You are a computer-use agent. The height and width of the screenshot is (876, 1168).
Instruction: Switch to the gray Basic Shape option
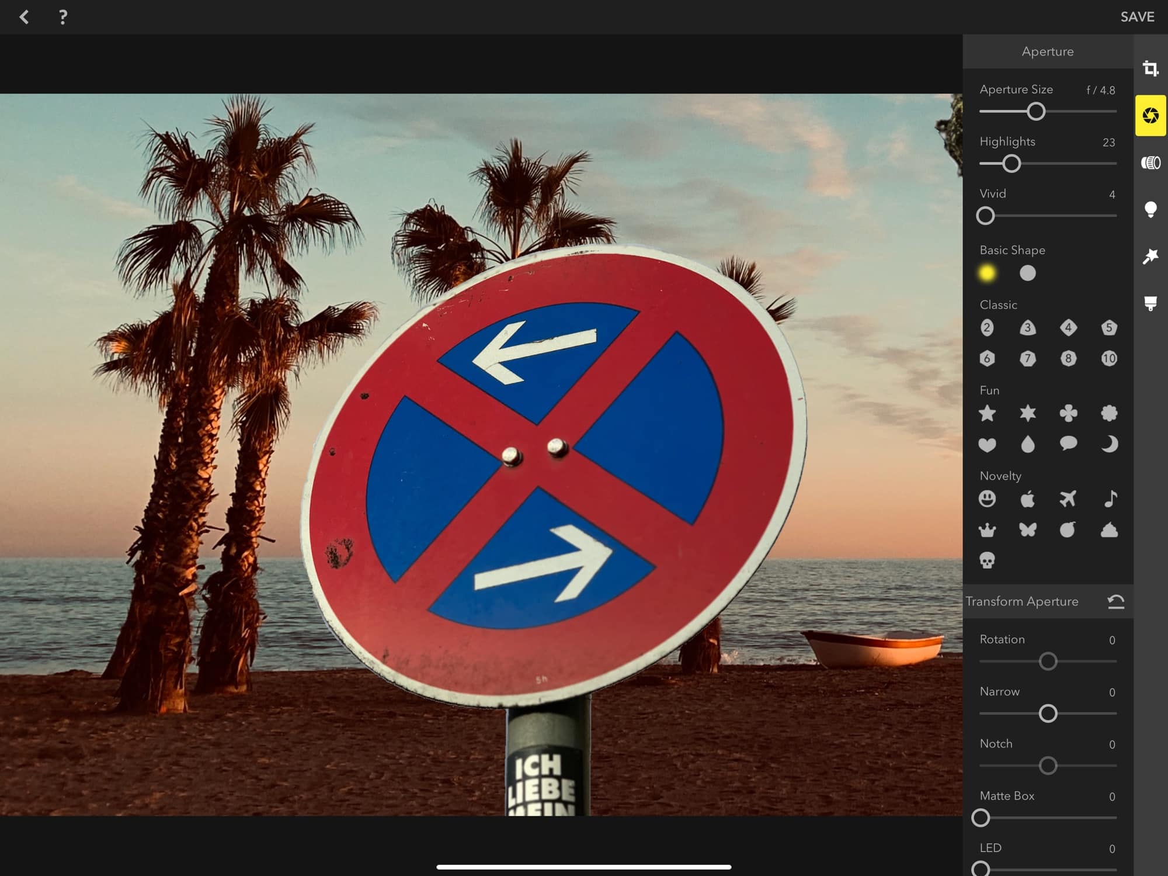coord(1028,273)
